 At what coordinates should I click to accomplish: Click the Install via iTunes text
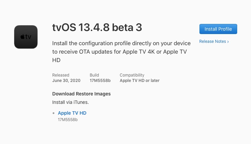click(x=70, y=102)
